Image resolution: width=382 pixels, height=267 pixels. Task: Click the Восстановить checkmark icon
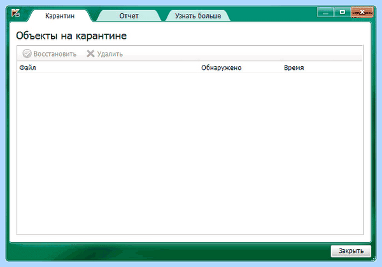27,53
